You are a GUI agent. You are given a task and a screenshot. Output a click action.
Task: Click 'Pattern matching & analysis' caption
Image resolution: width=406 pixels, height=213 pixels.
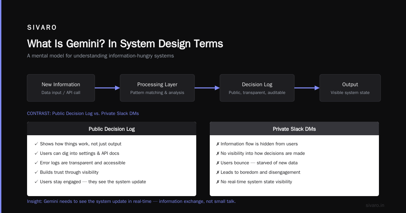point(157,93)
